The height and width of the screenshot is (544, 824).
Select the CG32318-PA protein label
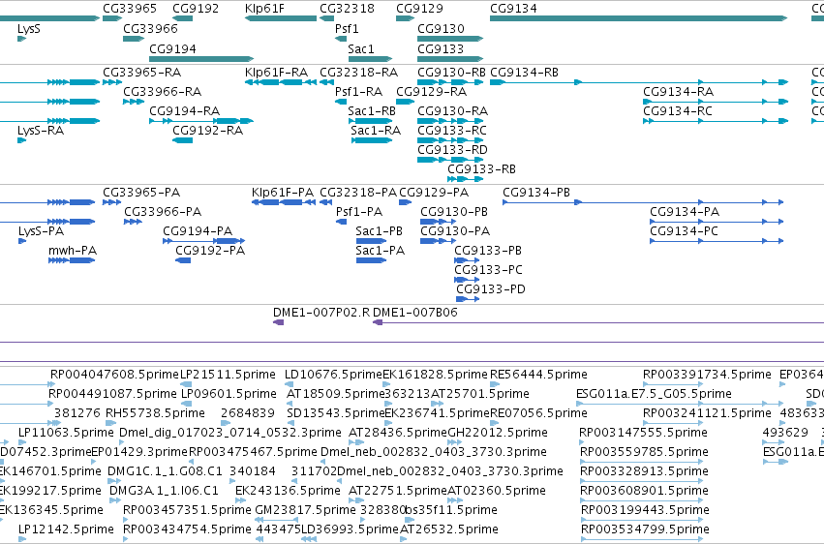coord(358,193)
